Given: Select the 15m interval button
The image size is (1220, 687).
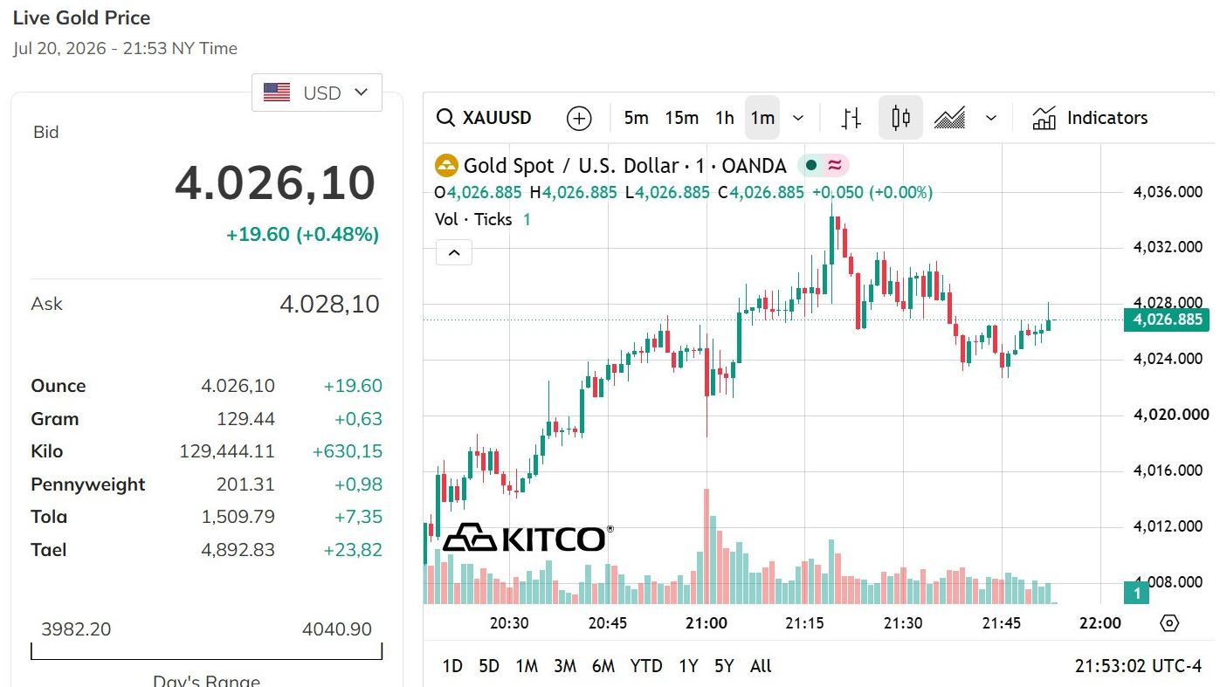Looking at the screenshot, I should [x=681, y=118].
